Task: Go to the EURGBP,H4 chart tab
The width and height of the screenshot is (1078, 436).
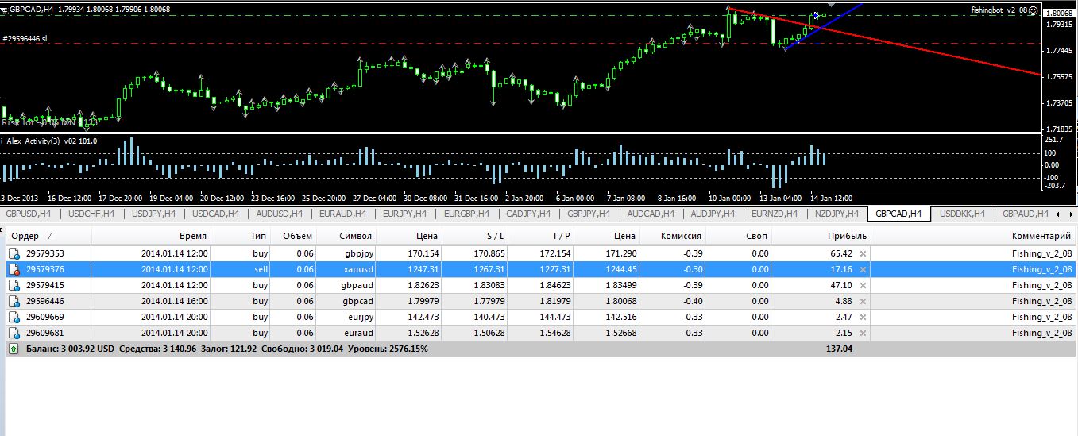Action: tap(466, 214)
